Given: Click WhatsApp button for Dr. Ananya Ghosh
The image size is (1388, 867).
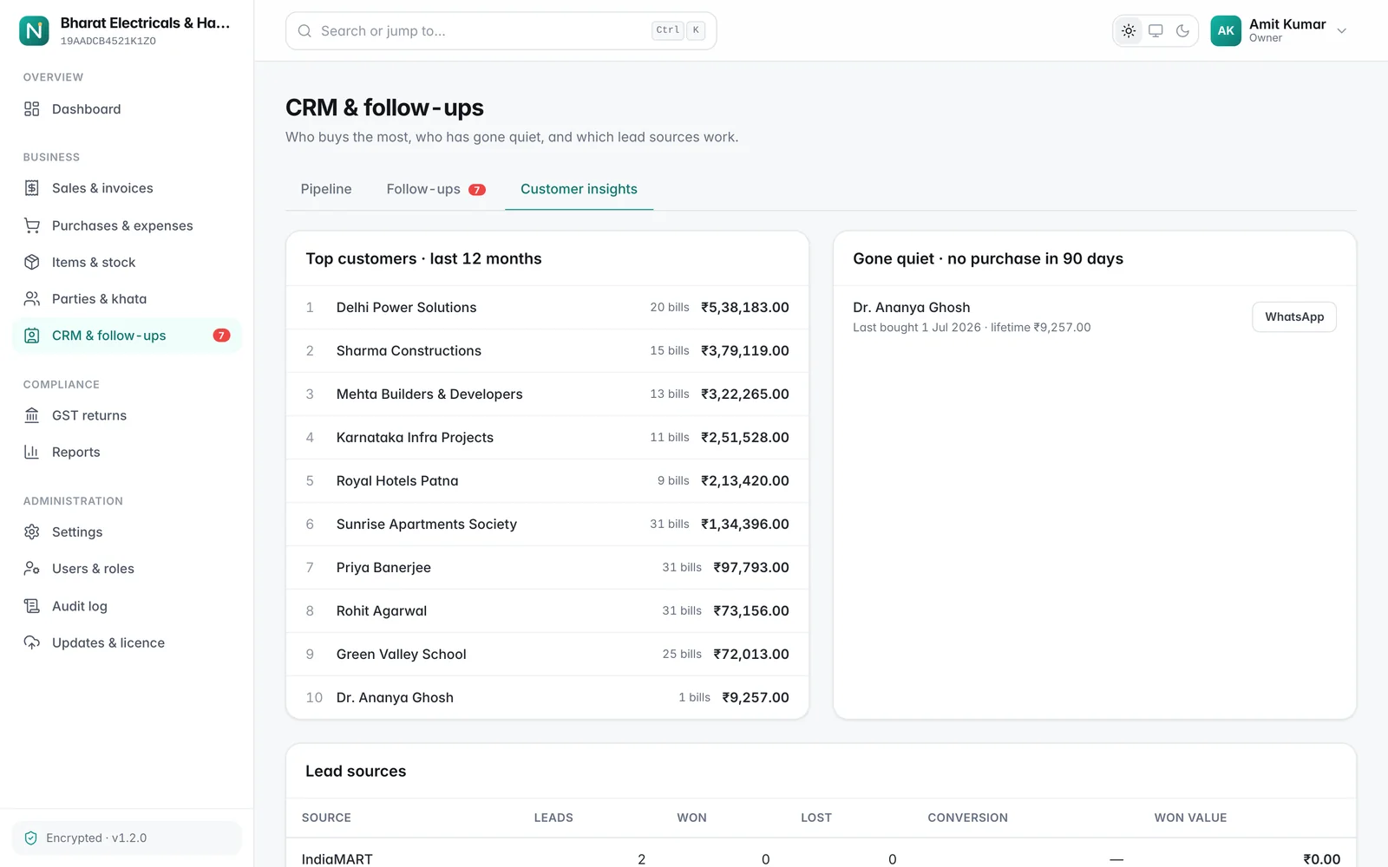Looking at the screenshot, I should (1294, 317).
